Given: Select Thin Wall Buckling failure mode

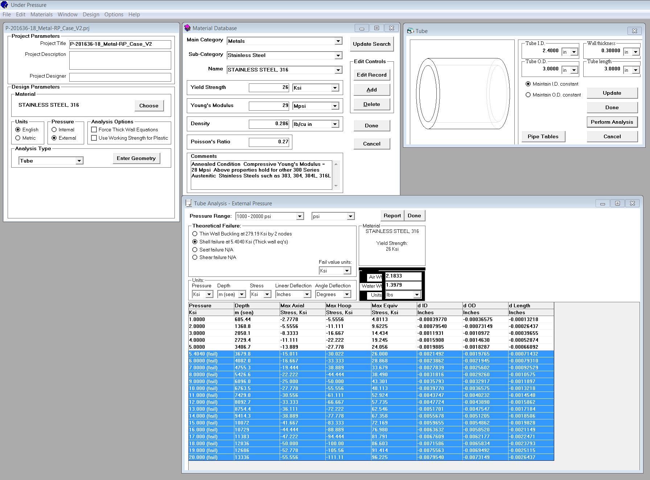Looking at the screenshot, I should point(195,234).
